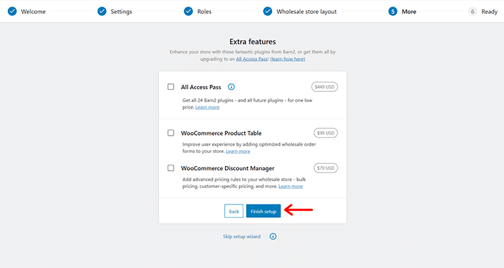The height and width of the screenshot is (268, 504).
Task: Open the 'learn how here' link
Action: (x=287, y=59)
